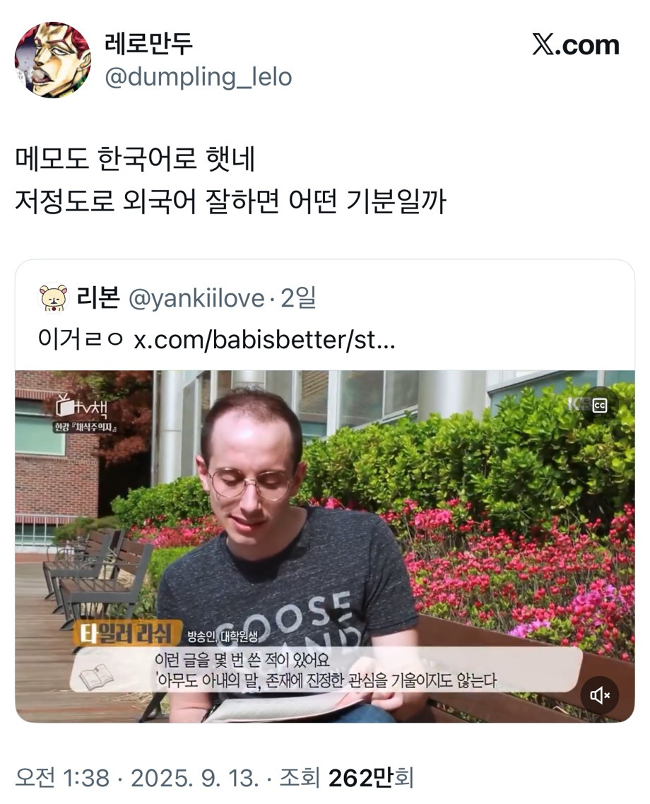Open the tweet timestamp 오전 1:38 · 2025. 9. 13.

click(x=137, y=778)
